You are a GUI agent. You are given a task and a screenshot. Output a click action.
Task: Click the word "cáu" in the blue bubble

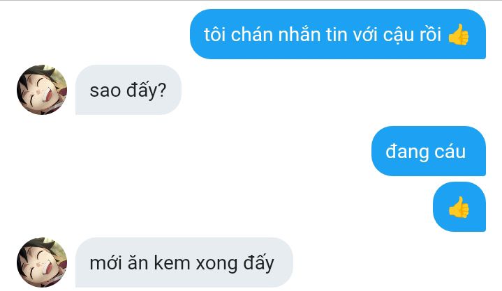pos(450,152)
